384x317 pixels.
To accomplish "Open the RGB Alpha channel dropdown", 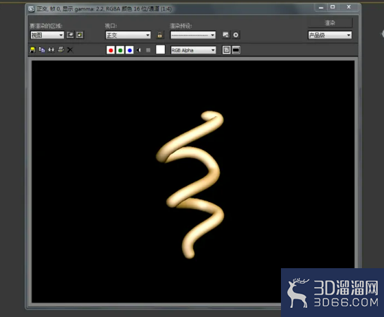I will point(193,50).
